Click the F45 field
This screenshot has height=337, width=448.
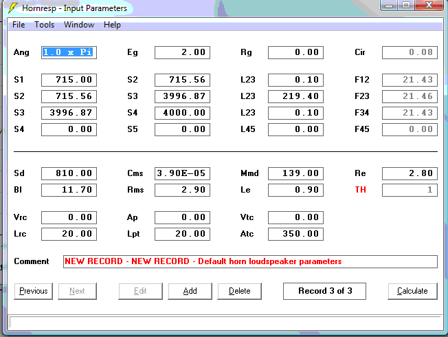pos(410,129)
